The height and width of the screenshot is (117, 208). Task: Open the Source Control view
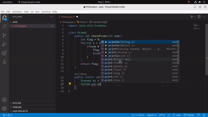pos(4,35)
